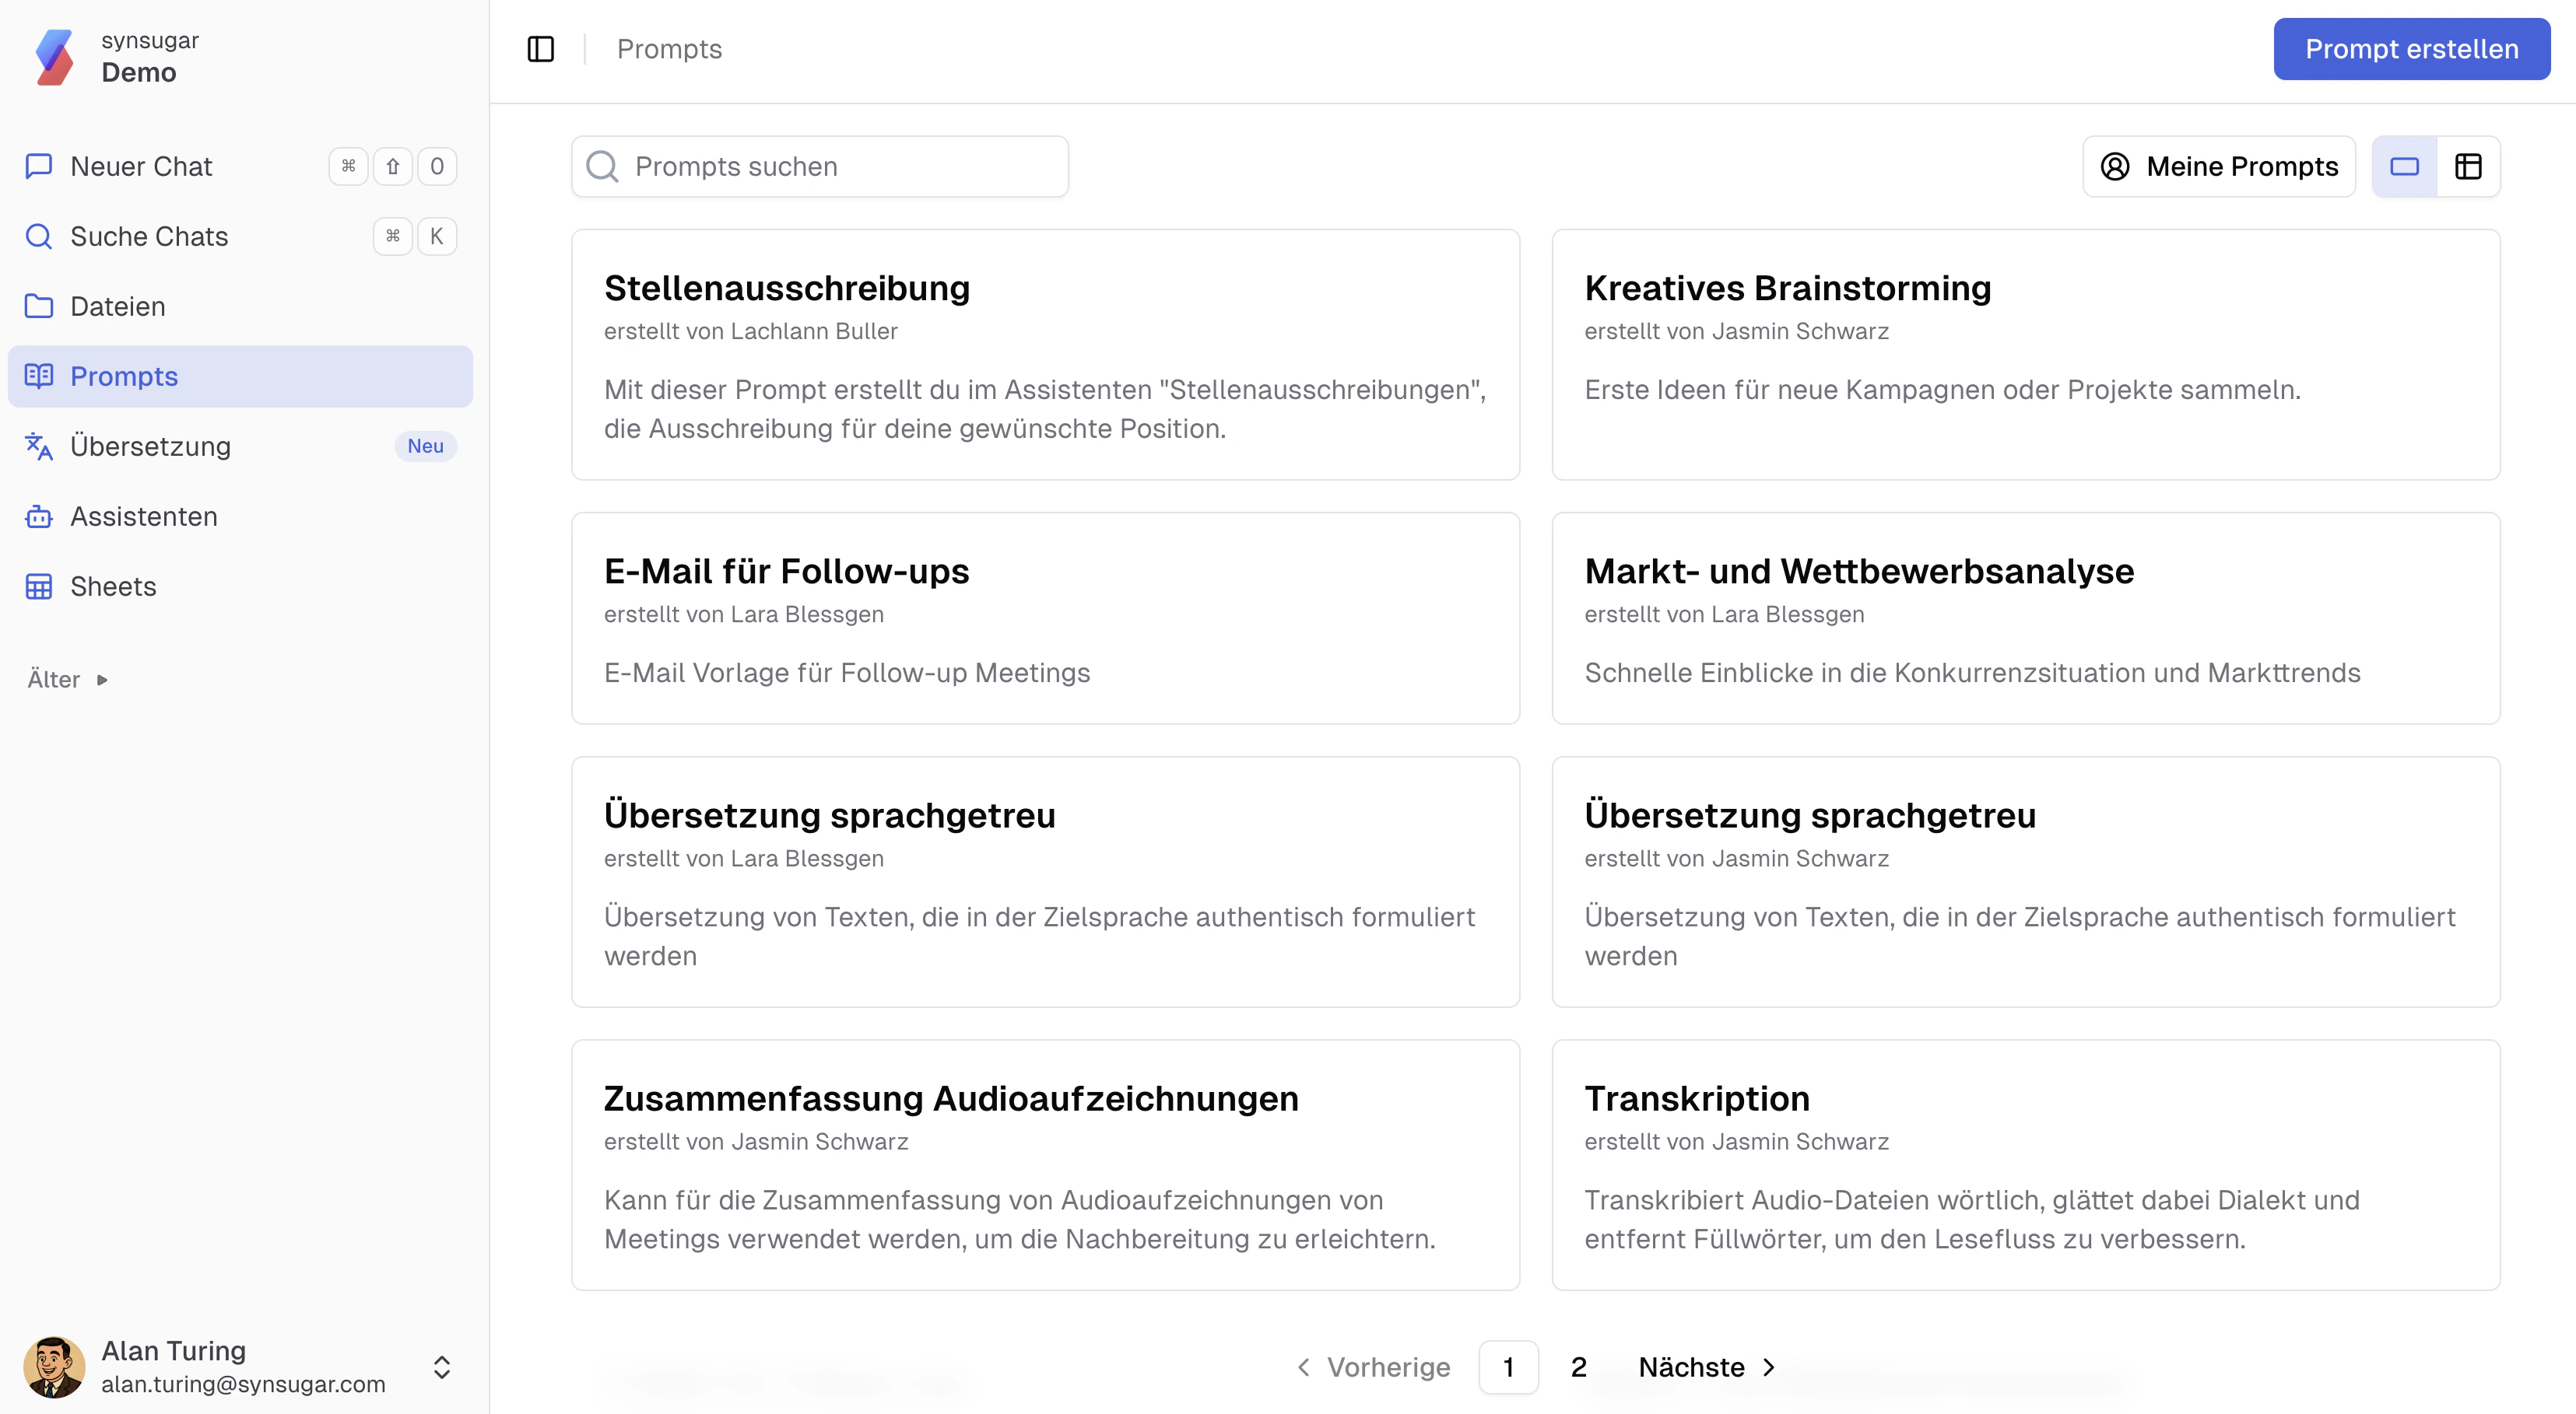This screenshot has width=2576, height=1414.
Task: Enable the Meine Prompts filter
Action: 2218,166
